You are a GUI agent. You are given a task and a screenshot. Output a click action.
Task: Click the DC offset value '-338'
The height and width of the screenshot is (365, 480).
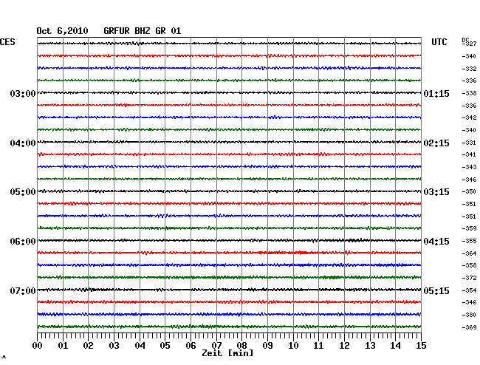(469, 93)
